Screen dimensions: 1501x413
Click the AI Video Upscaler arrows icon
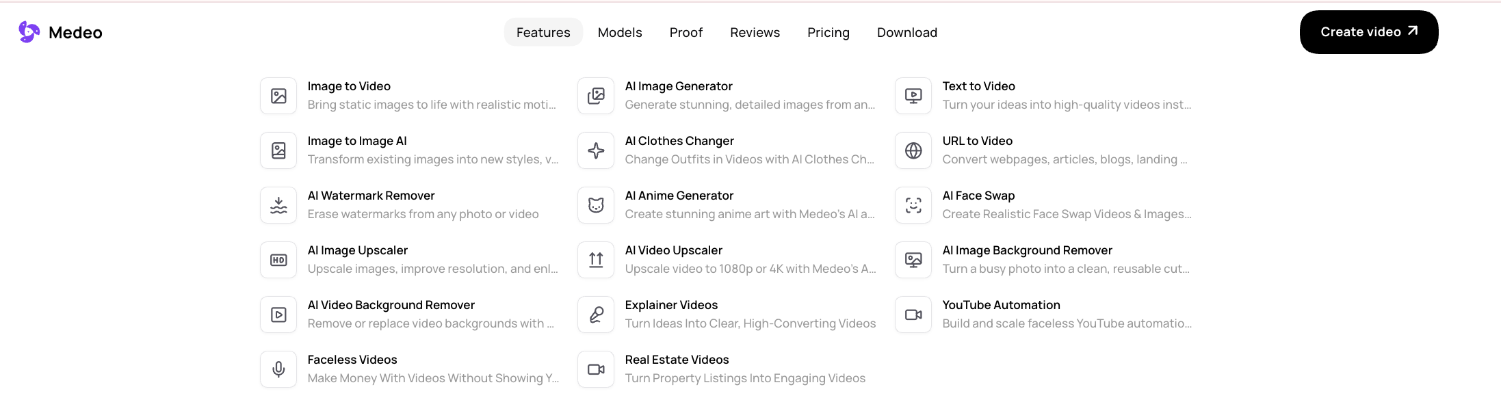point(596,260)
